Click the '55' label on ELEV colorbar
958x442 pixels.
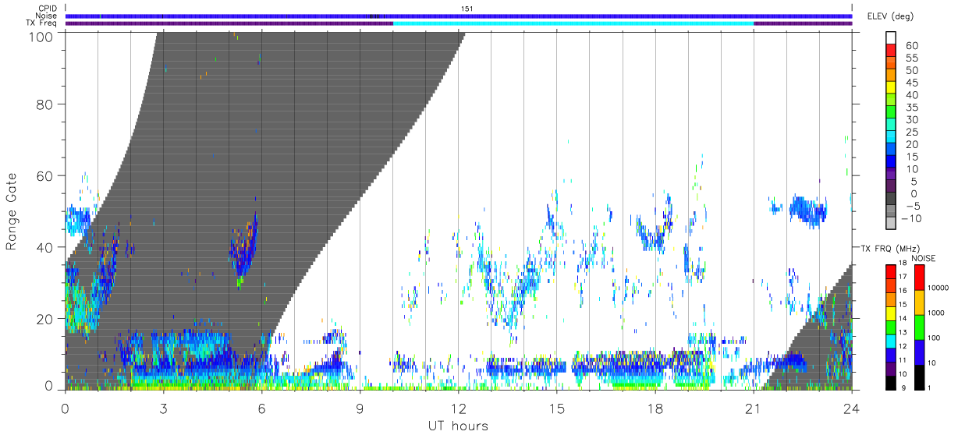coord(911,58)
